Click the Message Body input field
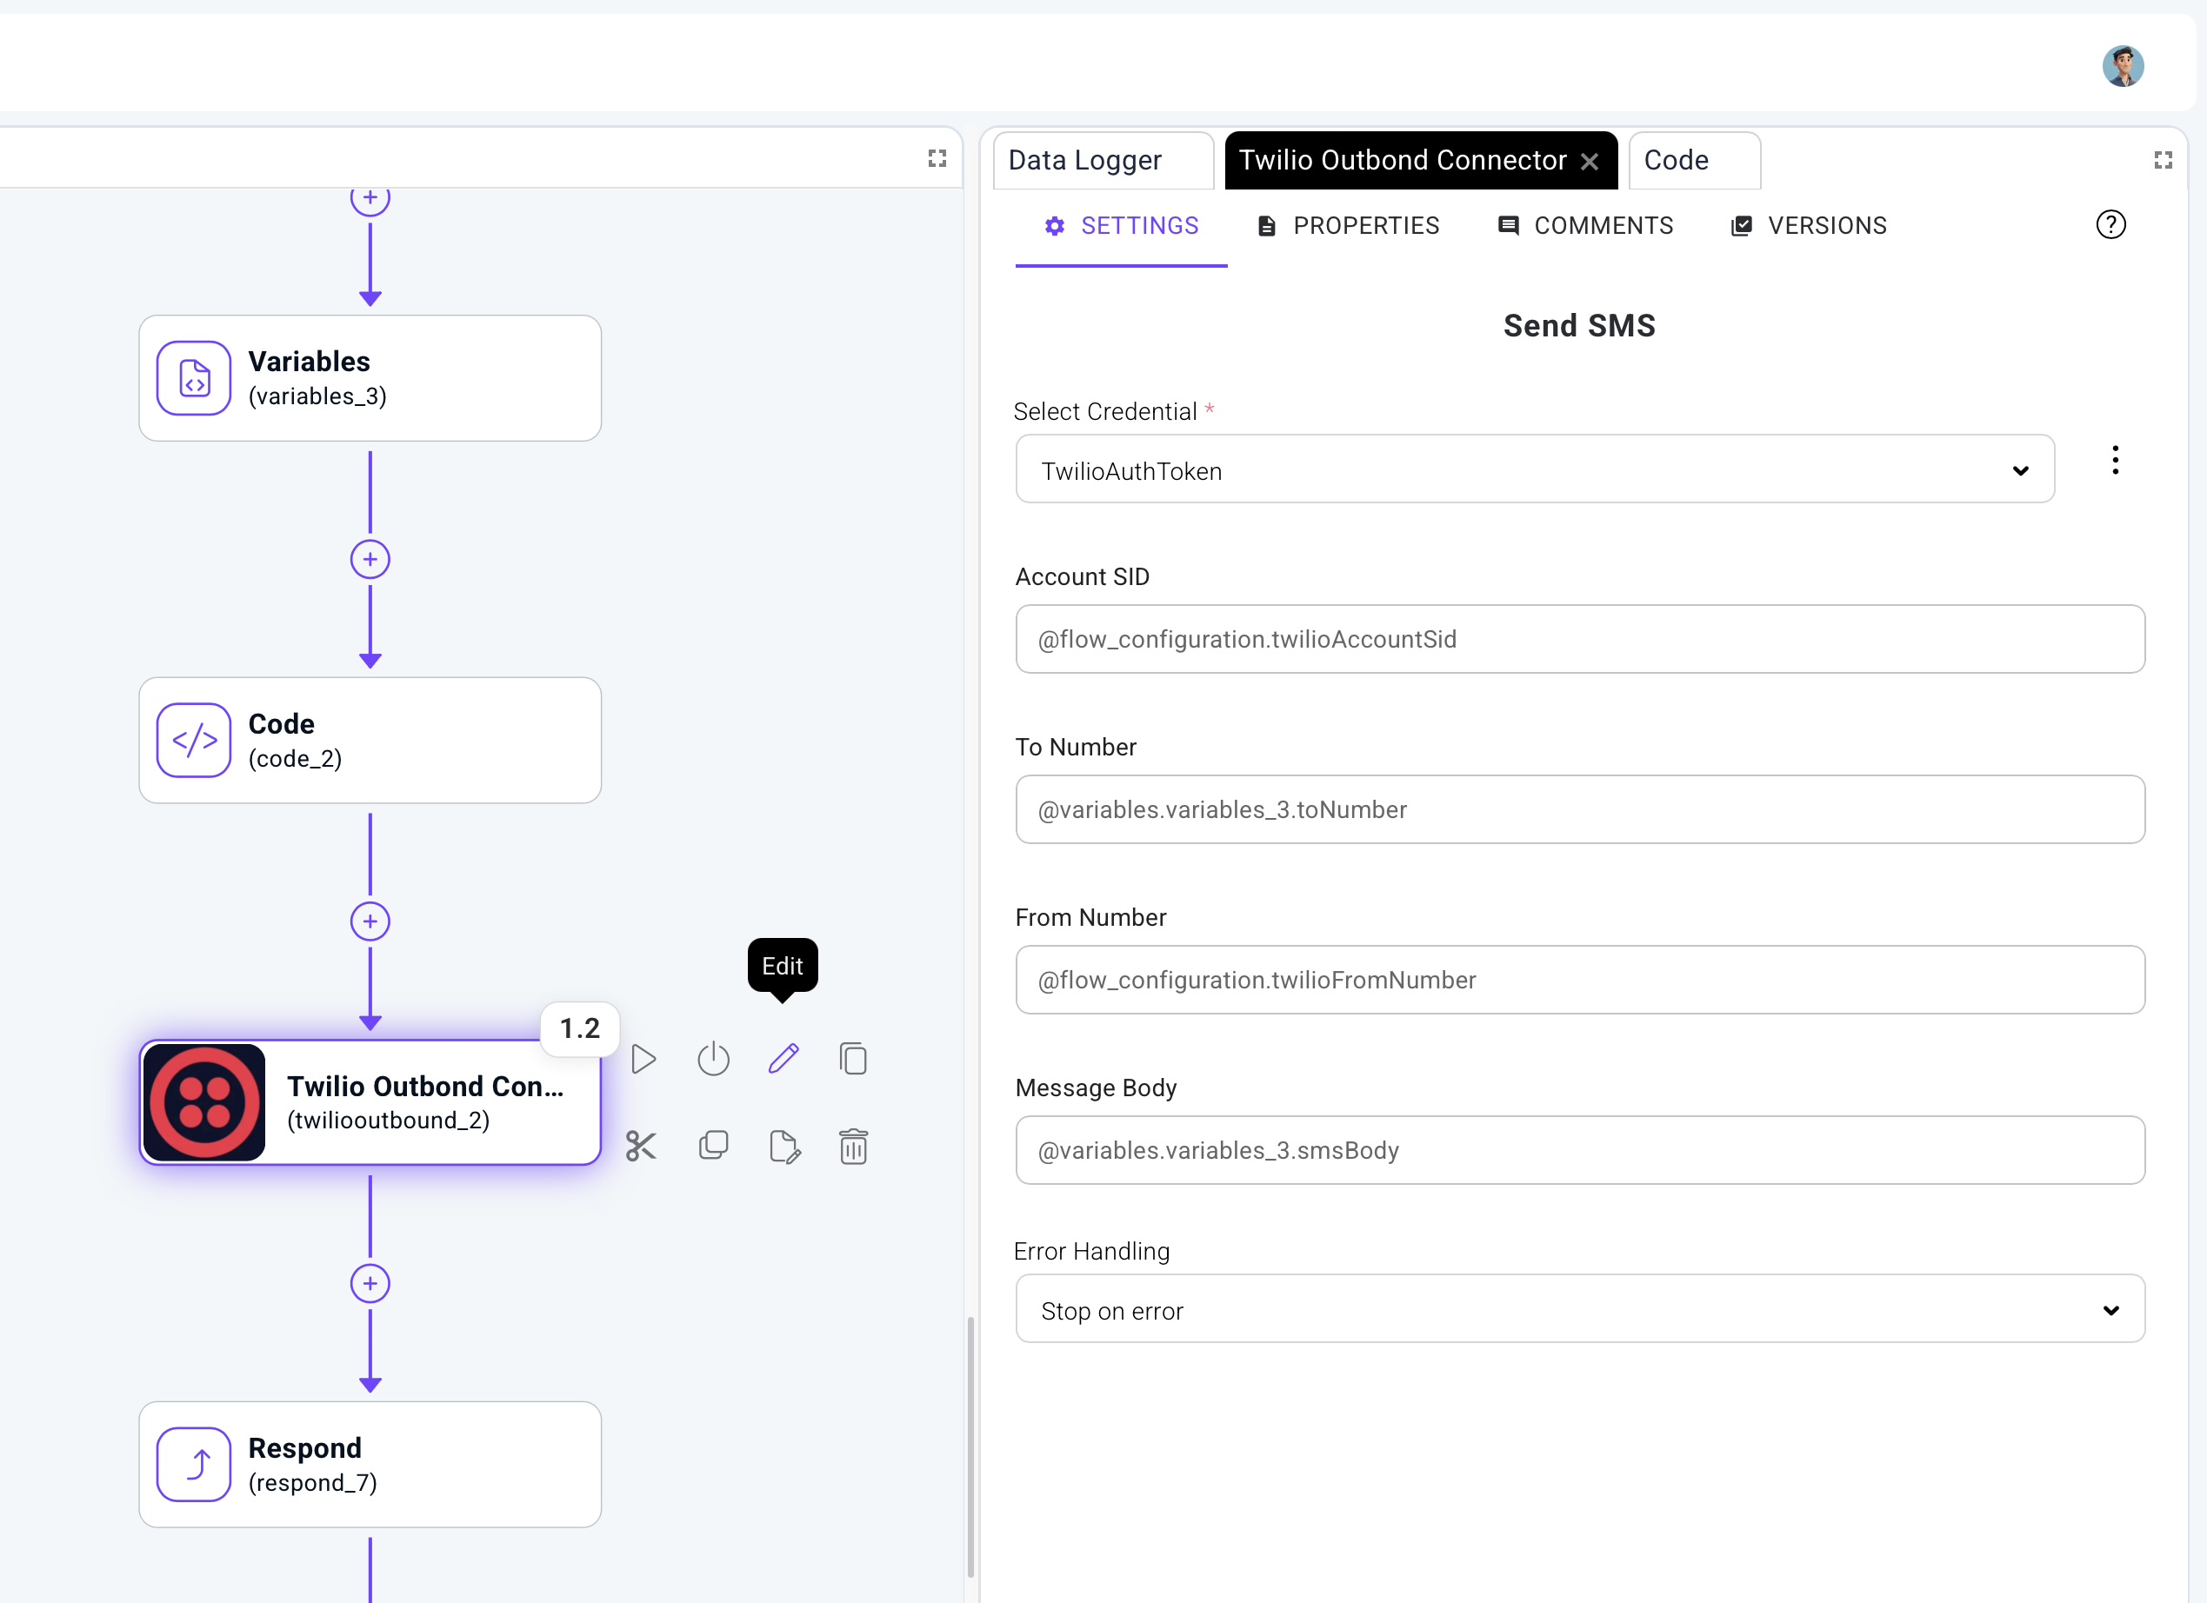 pyautogui.click(x=1579, y=1150)
